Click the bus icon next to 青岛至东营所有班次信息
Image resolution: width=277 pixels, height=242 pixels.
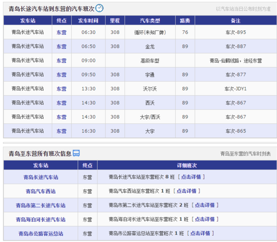pos(76,153)
